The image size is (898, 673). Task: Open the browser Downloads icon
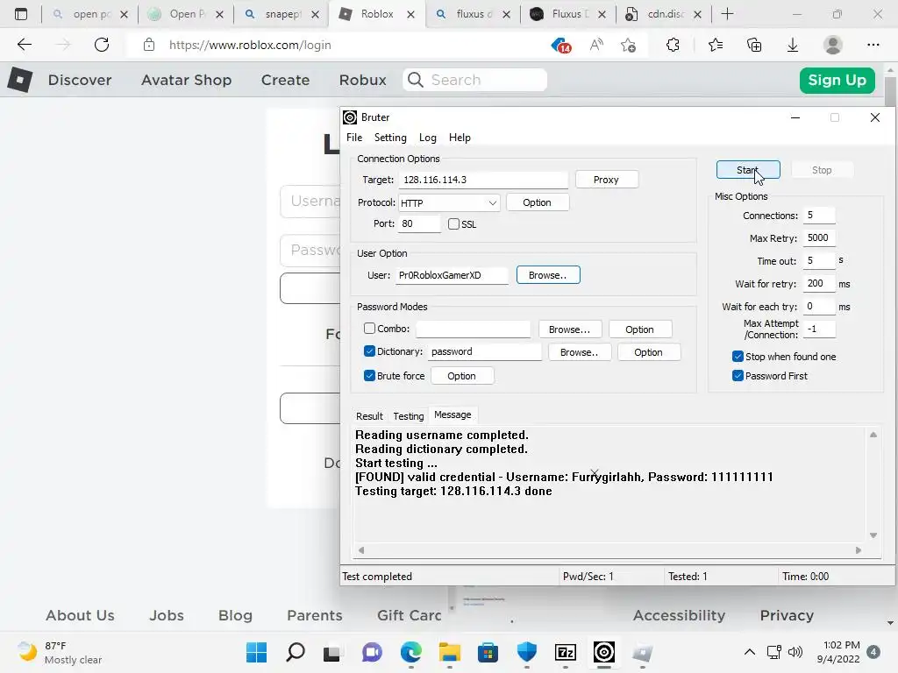tap(793, 45)
